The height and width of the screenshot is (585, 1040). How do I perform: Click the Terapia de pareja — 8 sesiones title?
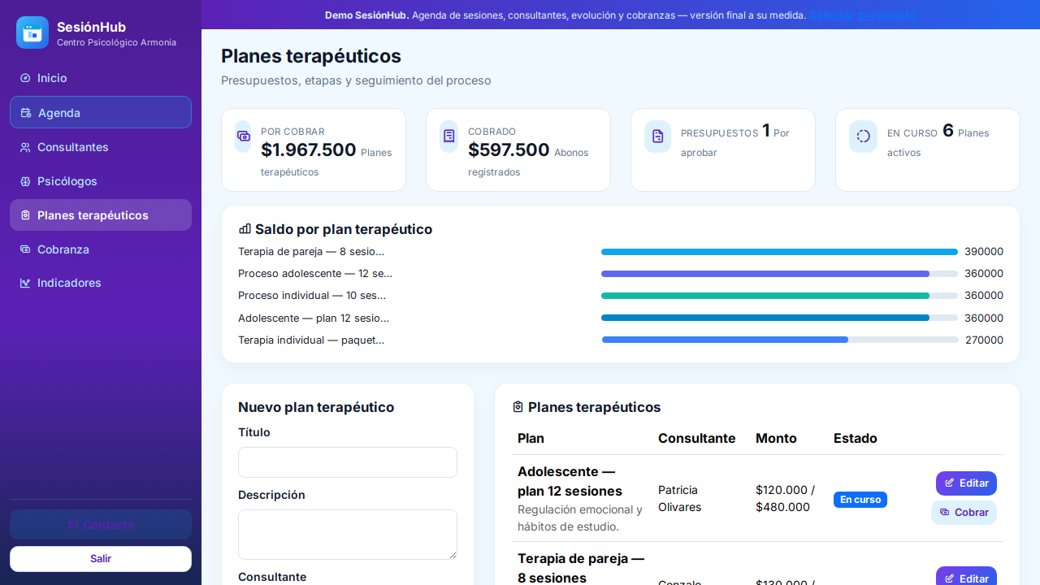click(x=581, y=568)
